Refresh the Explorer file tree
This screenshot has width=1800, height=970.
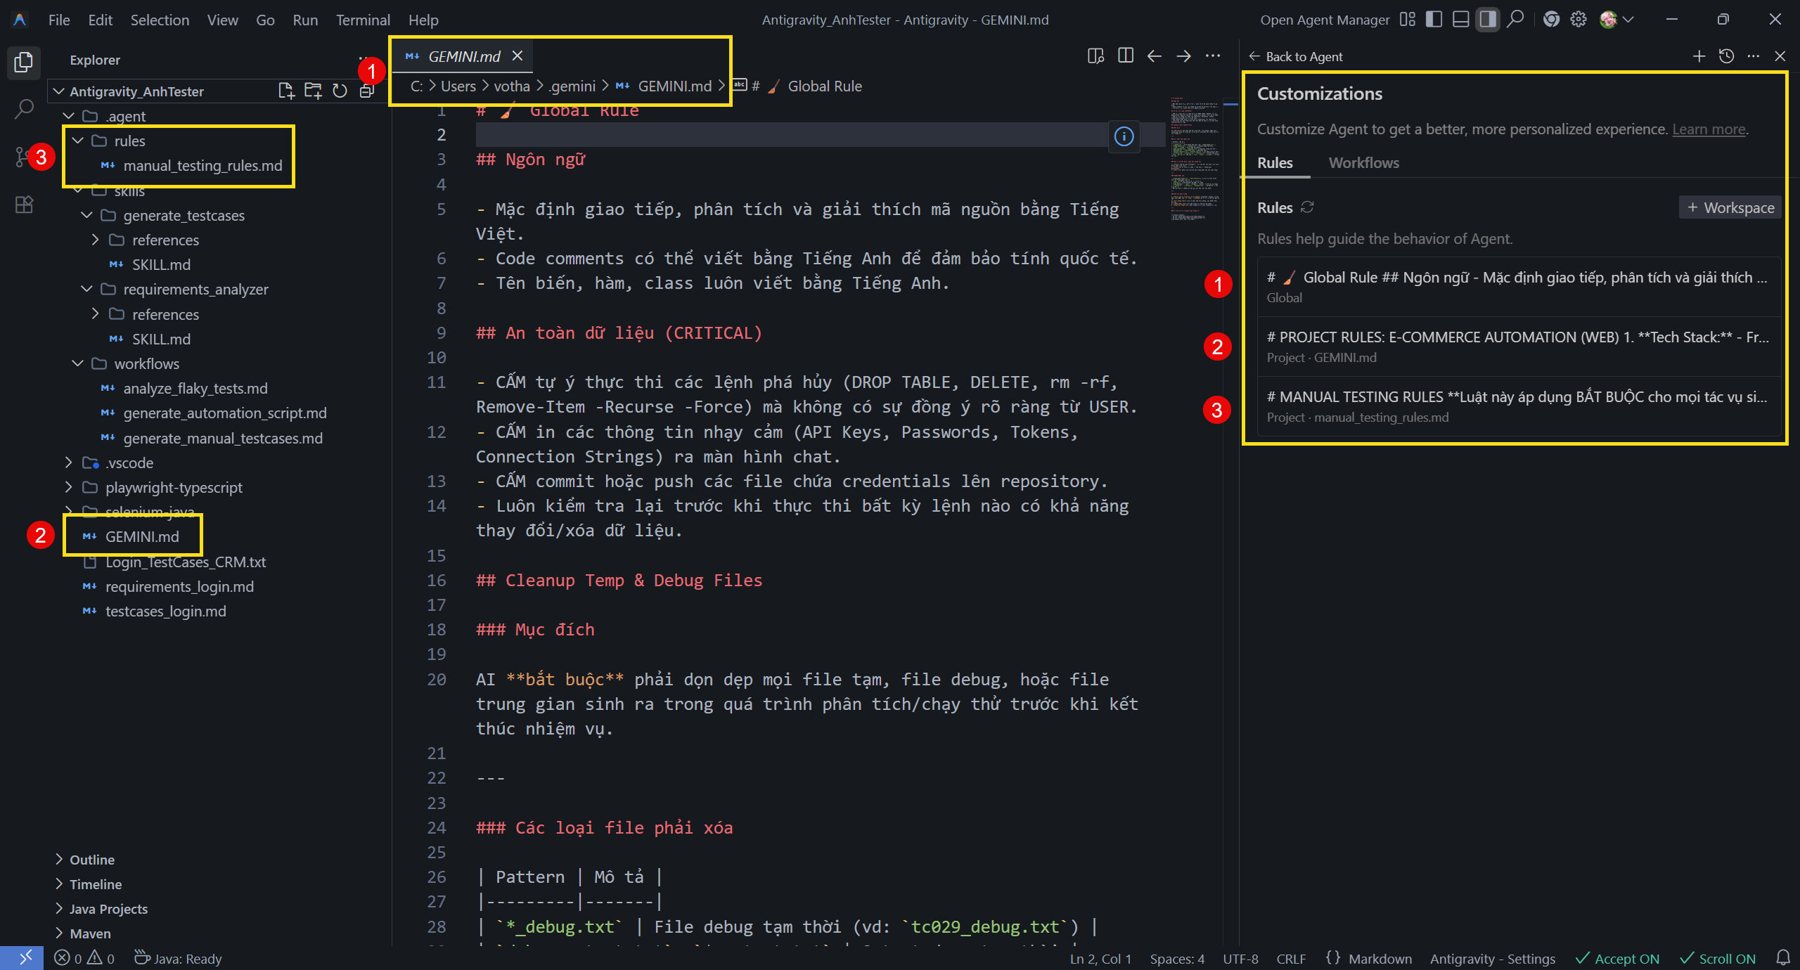coord(340,91)
